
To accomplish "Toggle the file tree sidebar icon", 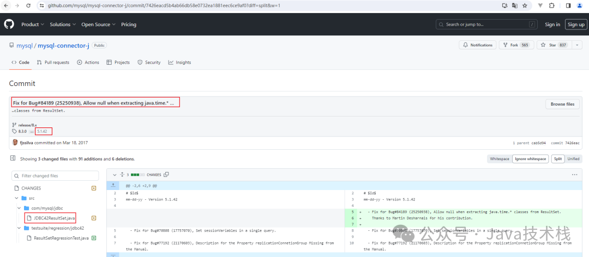I will [13, 158].
